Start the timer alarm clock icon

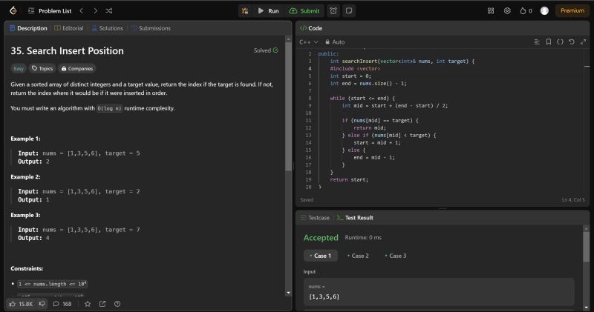tap(333, 11)
